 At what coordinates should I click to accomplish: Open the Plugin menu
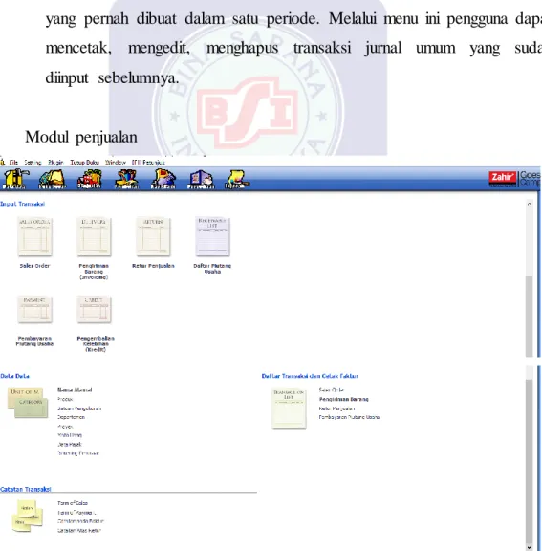tap(55, 162)
